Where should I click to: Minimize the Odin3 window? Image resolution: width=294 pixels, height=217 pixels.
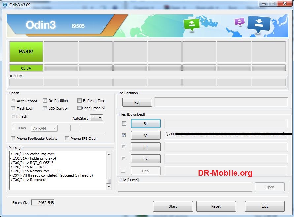[x=264, y=4]
